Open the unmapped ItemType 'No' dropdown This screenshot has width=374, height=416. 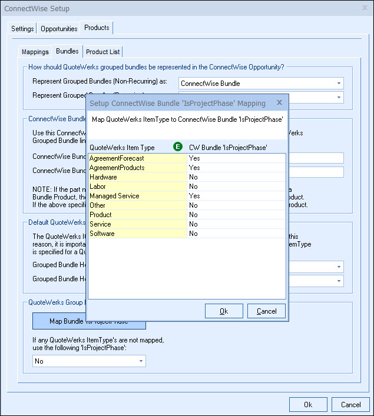[x=89, y=361]
